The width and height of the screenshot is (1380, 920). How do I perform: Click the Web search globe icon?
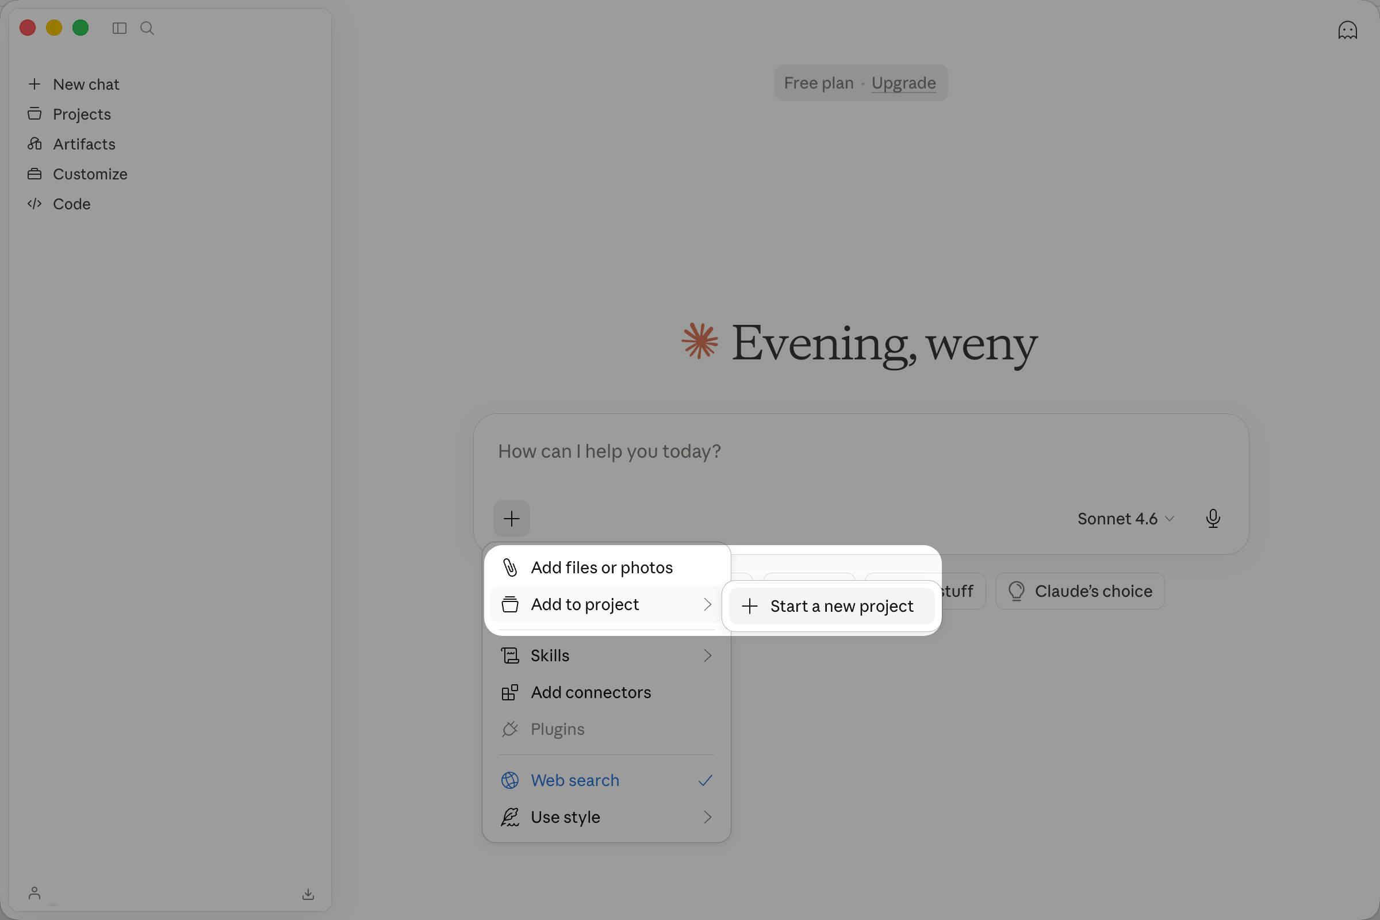click(x=510, y=780)
